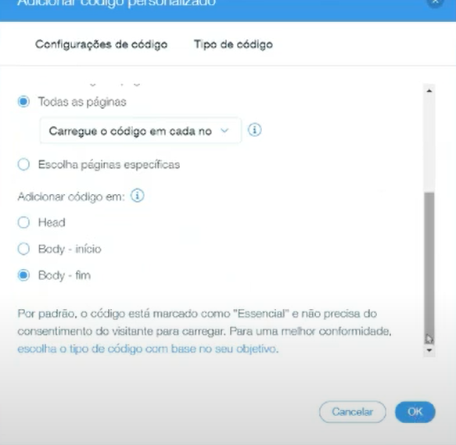Click the empty scrollbar track above the thumb
This screenshot has height=445, width=456.
[x=429, y=144]
